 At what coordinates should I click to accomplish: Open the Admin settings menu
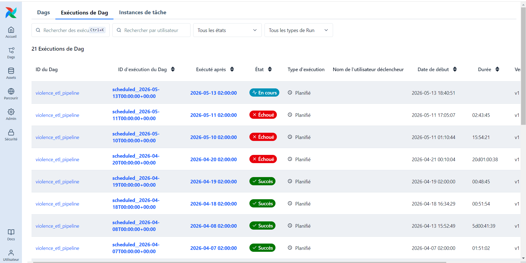pyautogui.click(x=11, y=114)
